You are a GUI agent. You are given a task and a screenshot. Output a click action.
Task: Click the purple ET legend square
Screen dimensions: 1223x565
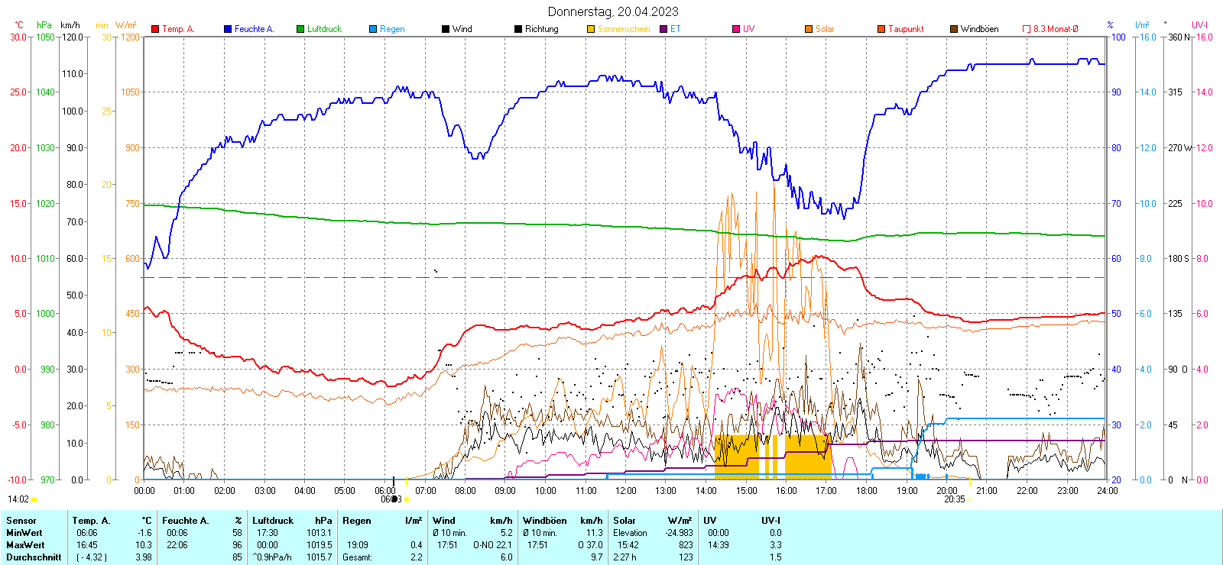663,29
